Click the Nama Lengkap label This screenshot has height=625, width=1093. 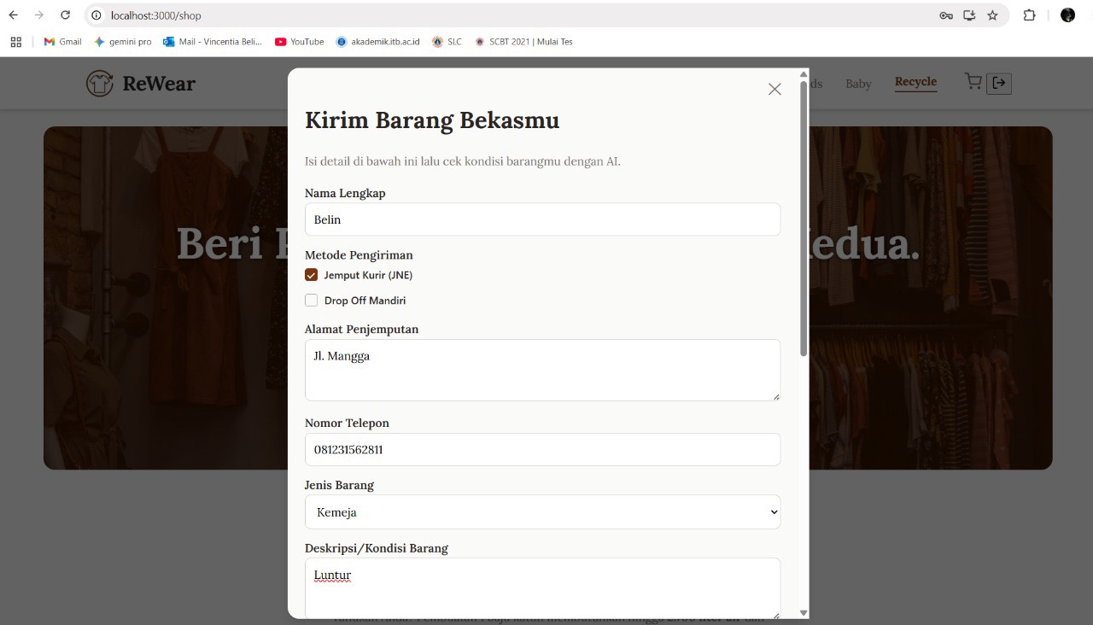click(345, 193)
